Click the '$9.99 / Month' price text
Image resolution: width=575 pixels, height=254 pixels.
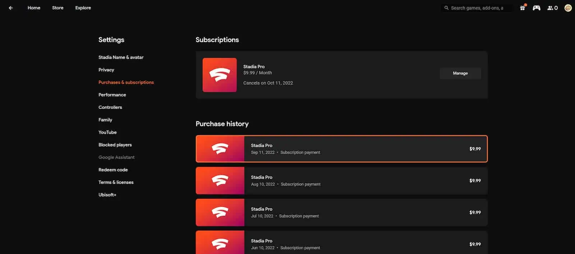pos(258,73)
